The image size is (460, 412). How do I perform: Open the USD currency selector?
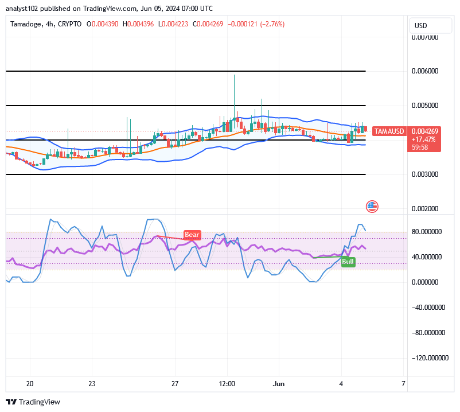click(430, 25)
